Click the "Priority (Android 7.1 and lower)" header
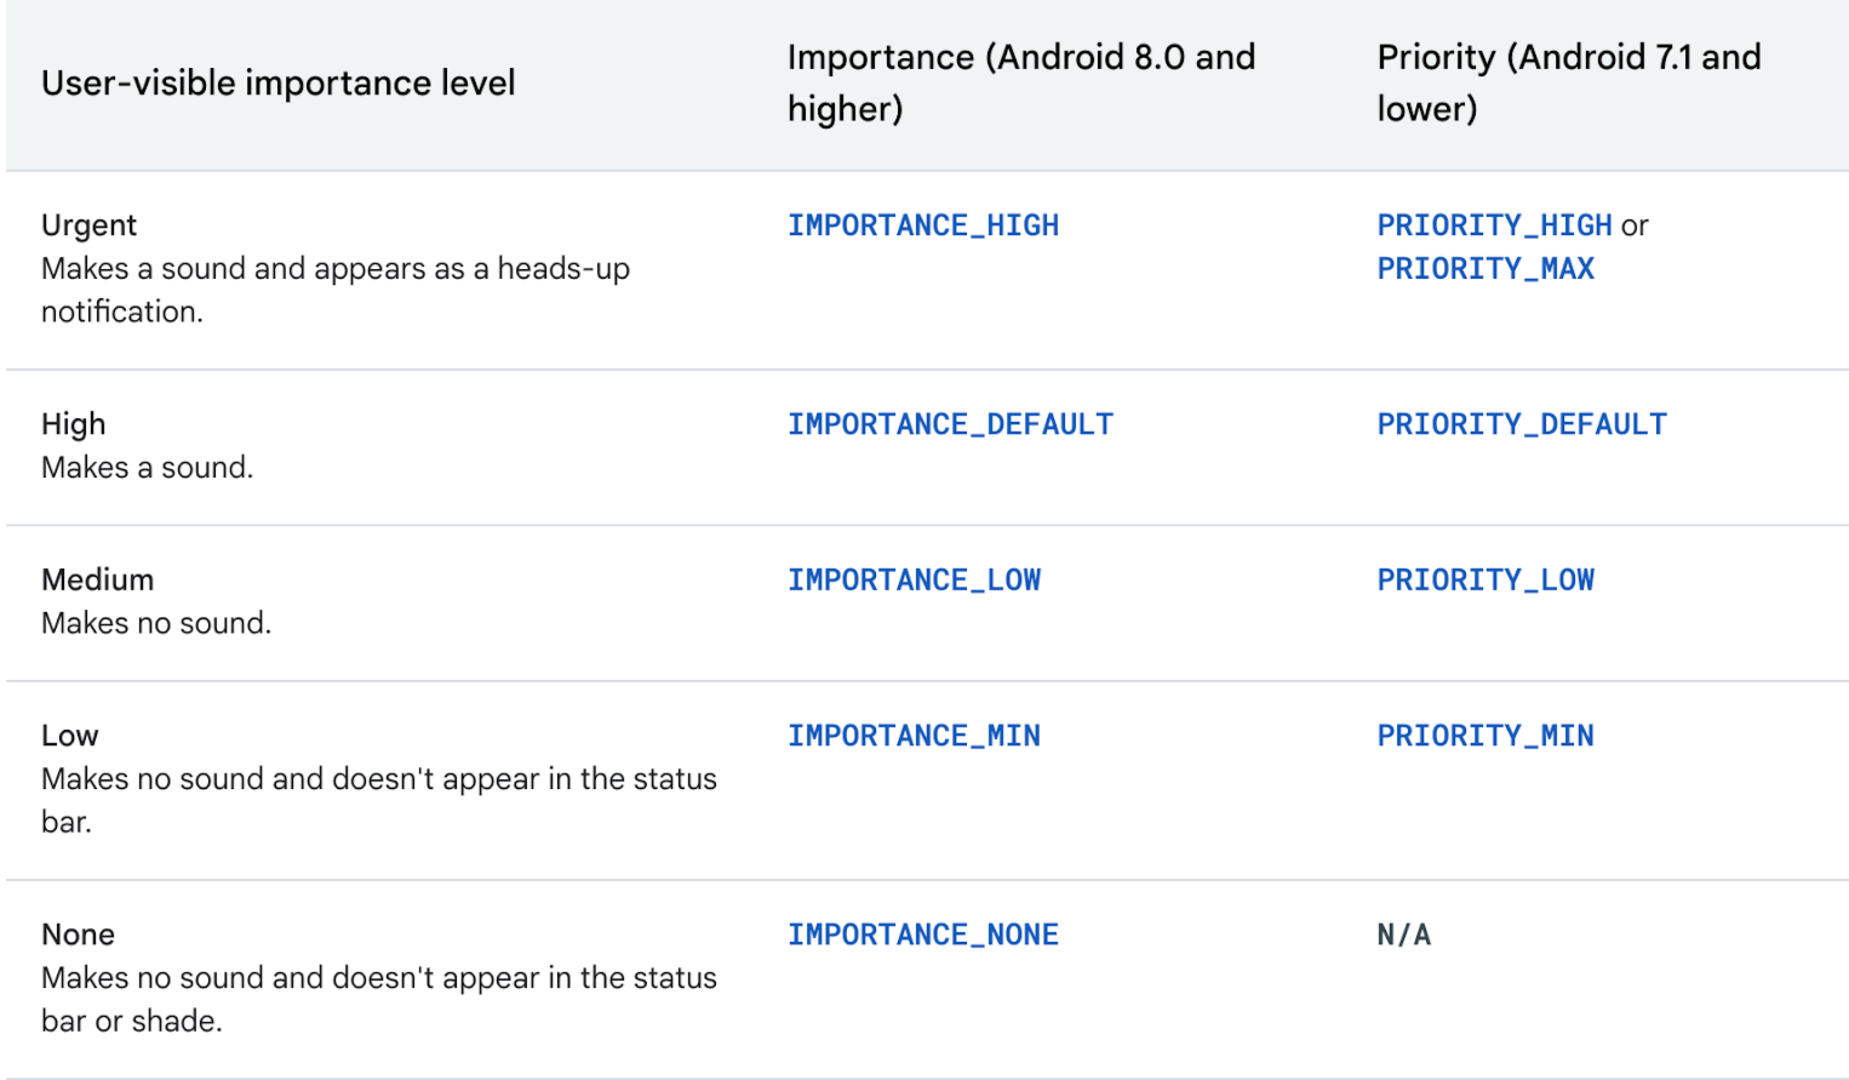This screenshot has height=1080, width=1849. click(x=1568, y=83)
